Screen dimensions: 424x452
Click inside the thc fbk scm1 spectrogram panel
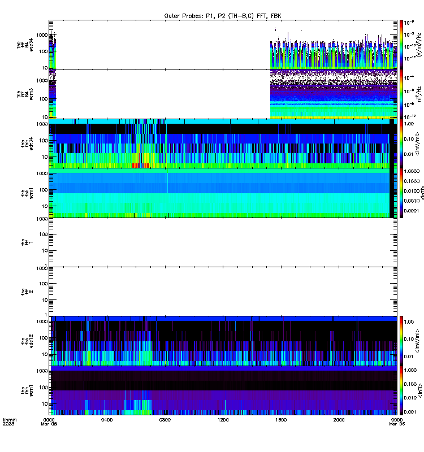223,390
